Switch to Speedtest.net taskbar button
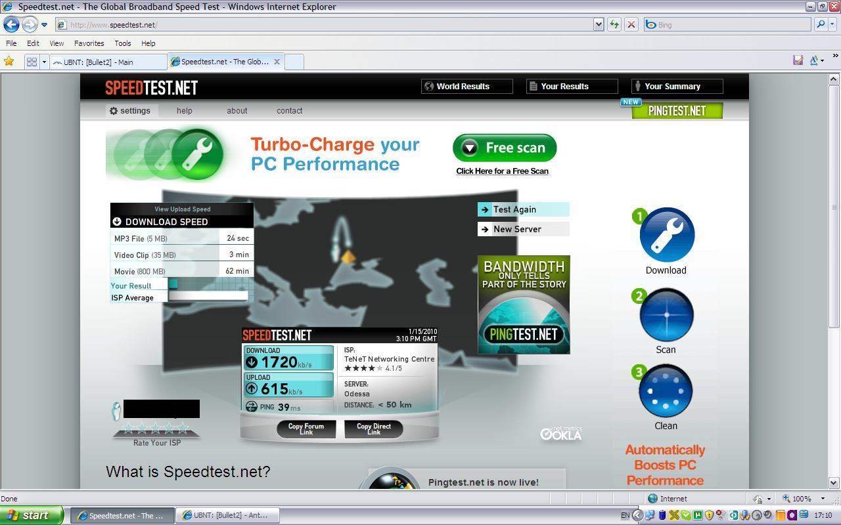Viewport: 841px width, 525px height. [x=122, y=515]
